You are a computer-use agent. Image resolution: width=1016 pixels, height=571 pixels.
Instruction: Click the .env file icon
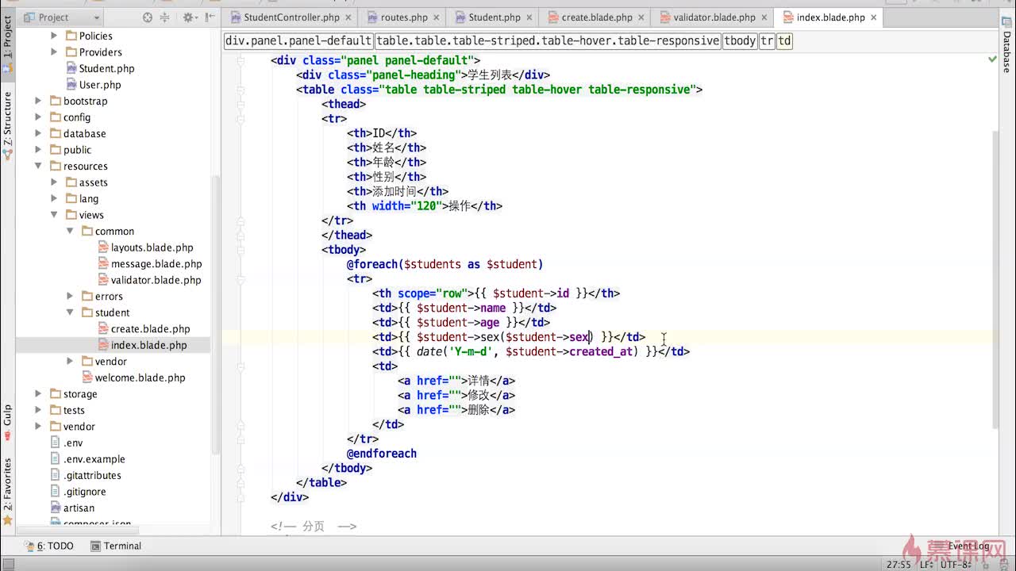coord(56,443)
